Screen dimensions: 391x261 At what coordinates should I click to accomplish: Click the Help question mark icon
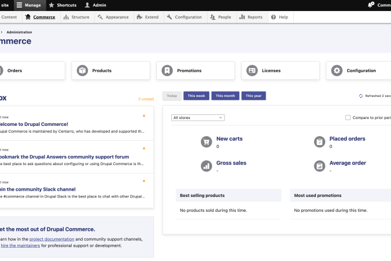pos(274,17)
